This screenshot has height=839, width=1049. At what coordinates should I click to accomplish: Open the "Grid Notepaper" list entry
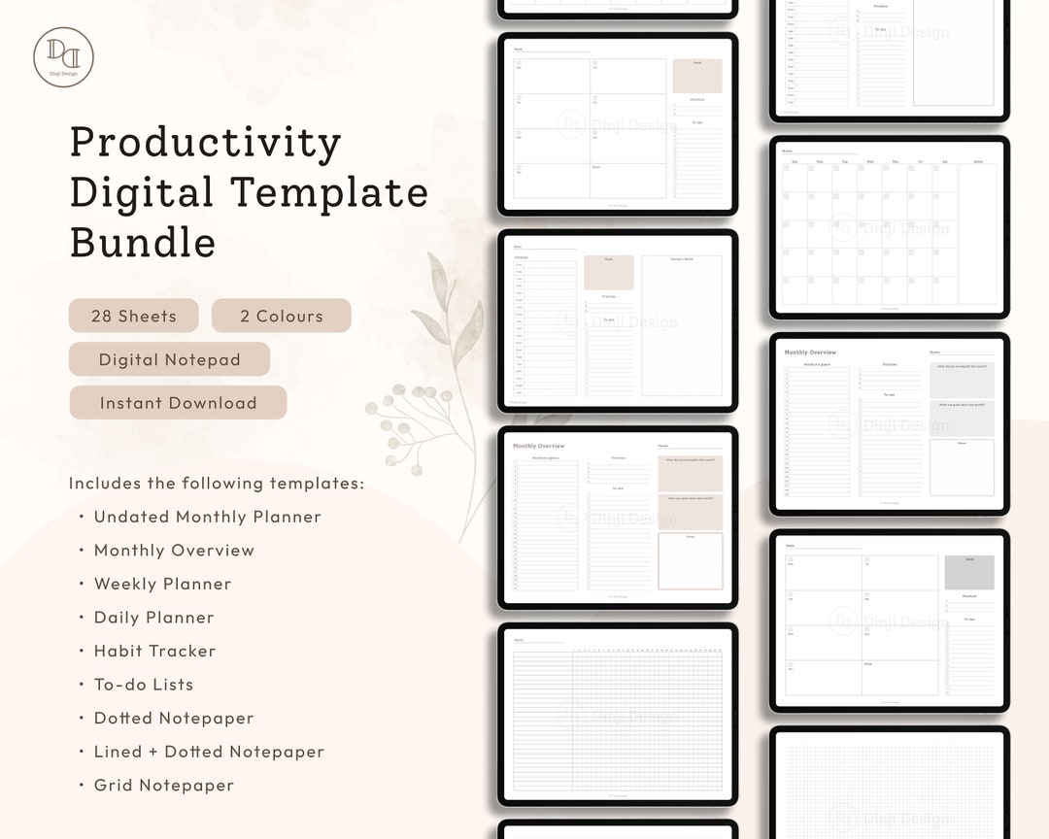coord(163,785)
